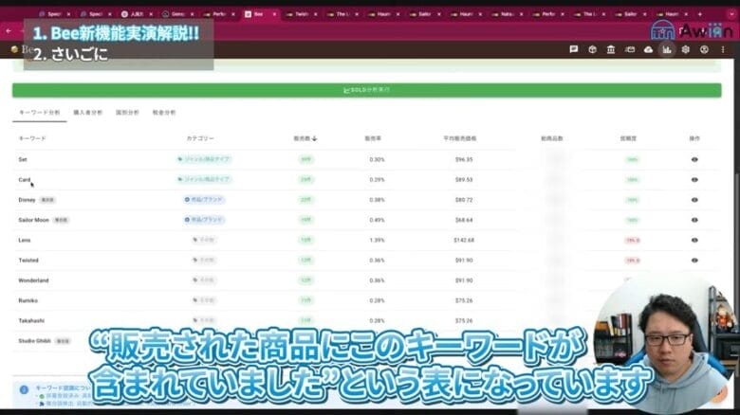Viewport: 740px width, 415px height.
Task: Open the Twisted browser tab
Action: [x=300, y=14]
